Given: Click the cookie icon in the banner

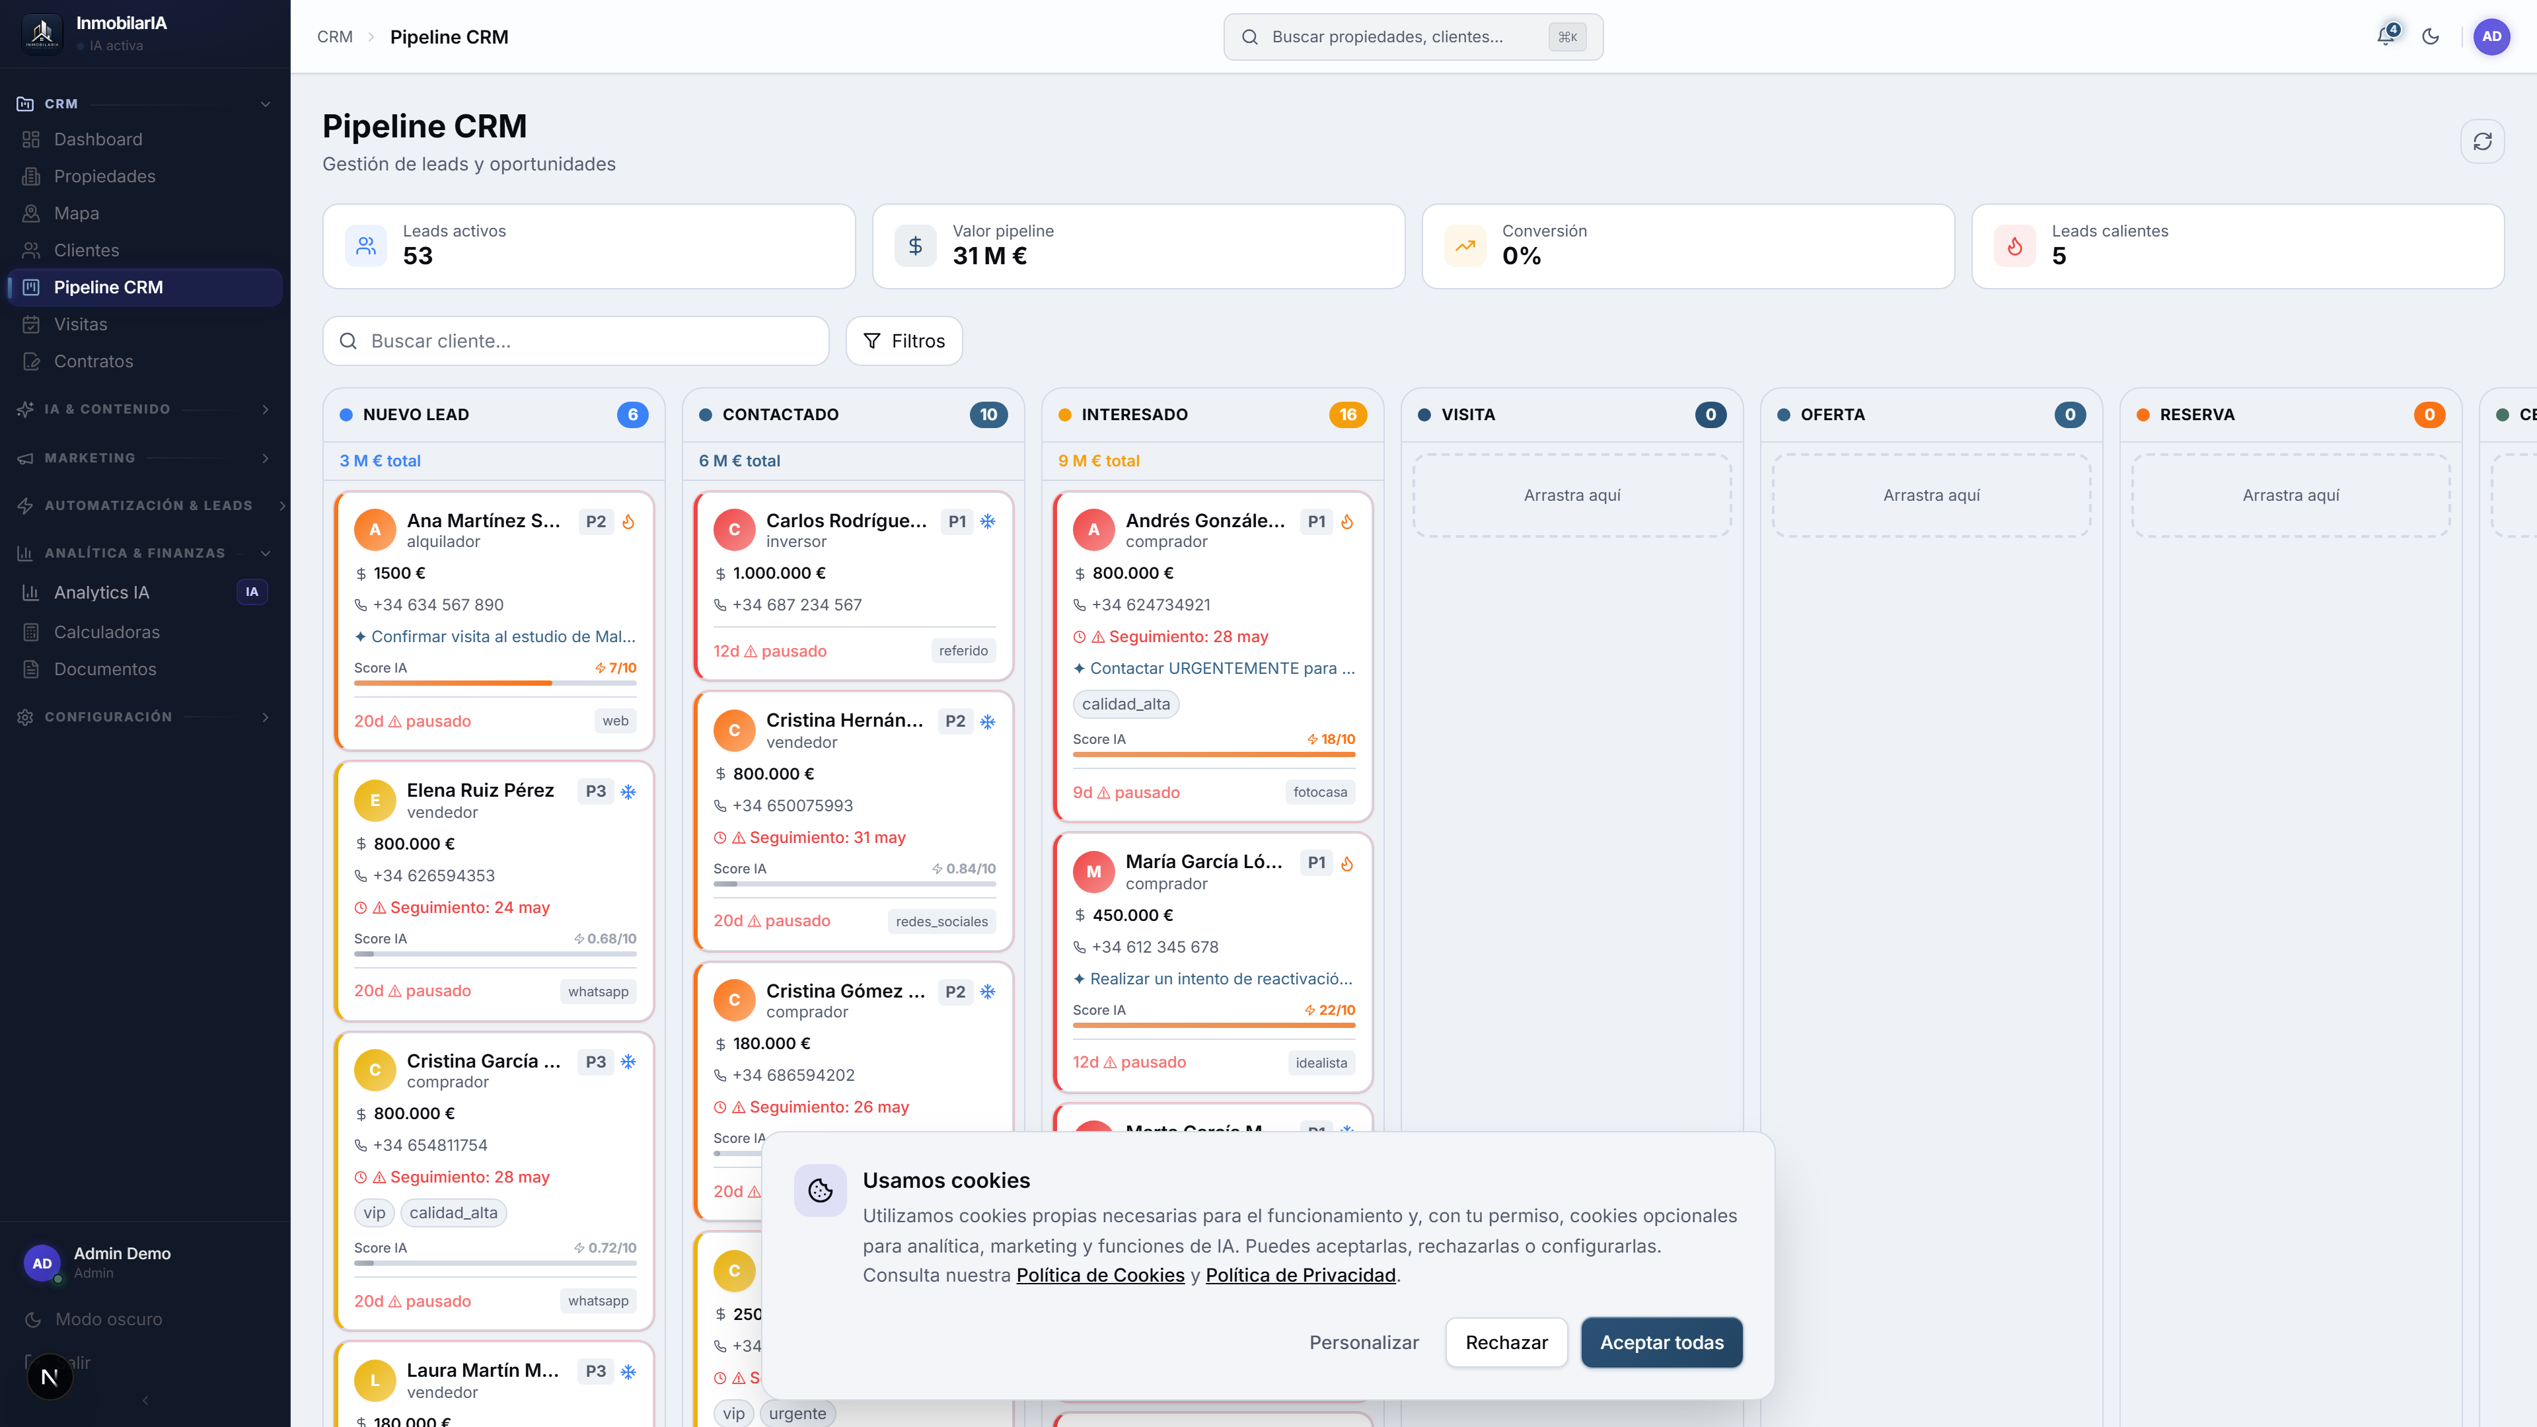Looking at the screenshot, I should coord(821,1190).
